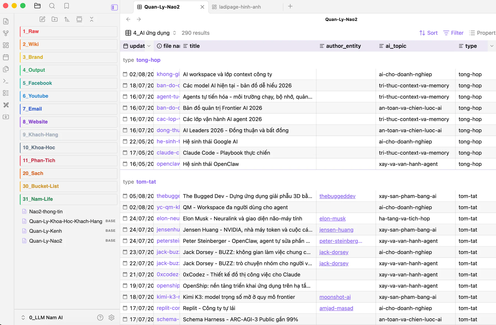Expand the 5_Facebook folder

(x=69, y=83)
